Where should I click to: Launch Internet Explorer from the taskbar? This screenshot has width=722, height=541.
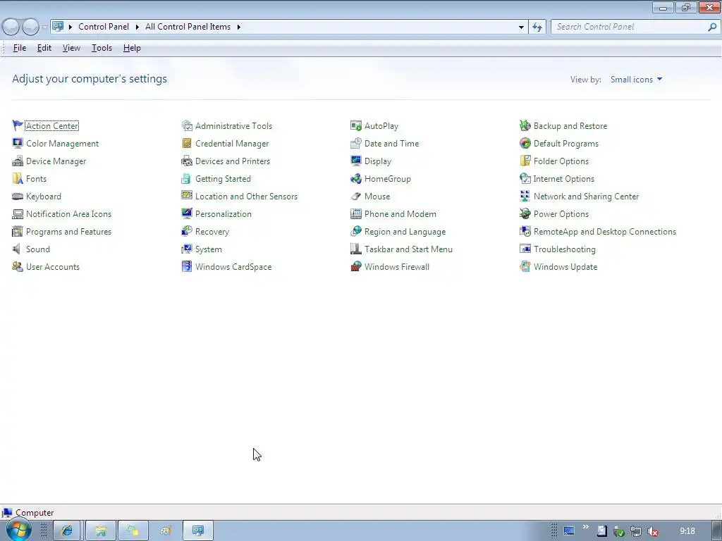tap(67, 530)
